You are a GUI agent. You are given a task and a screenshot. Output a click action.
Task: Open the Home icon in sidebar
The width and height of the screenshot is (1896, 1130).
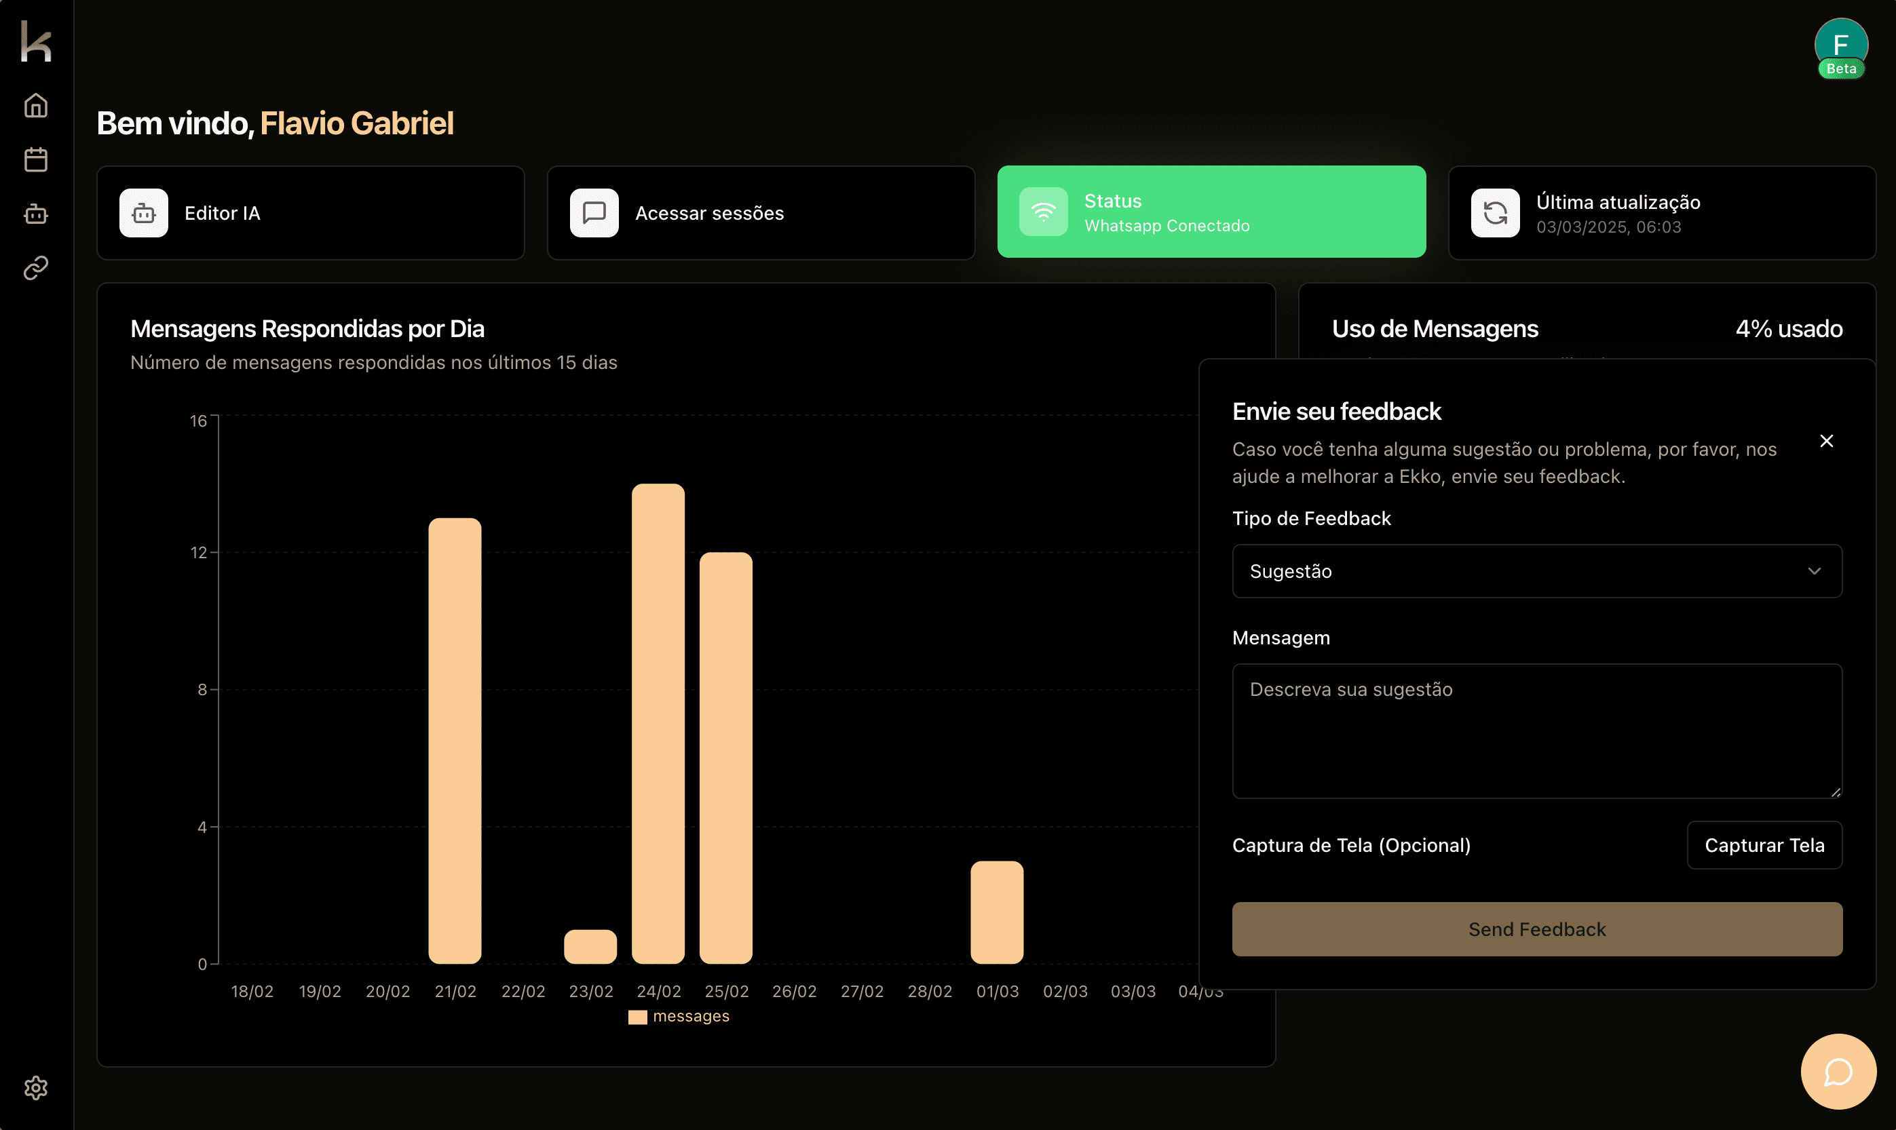36,105
